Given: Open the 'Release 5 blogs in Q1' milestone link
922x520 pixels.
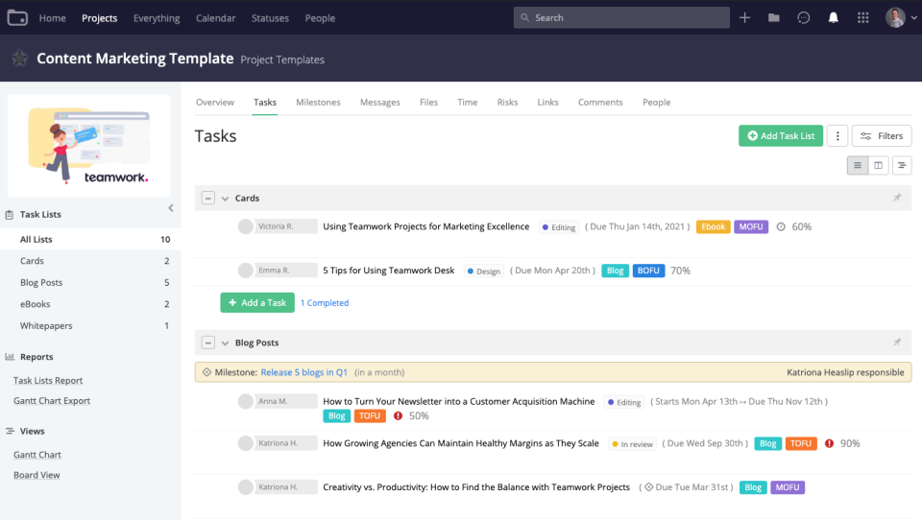Looking at the screenshot, I should 304,372.
